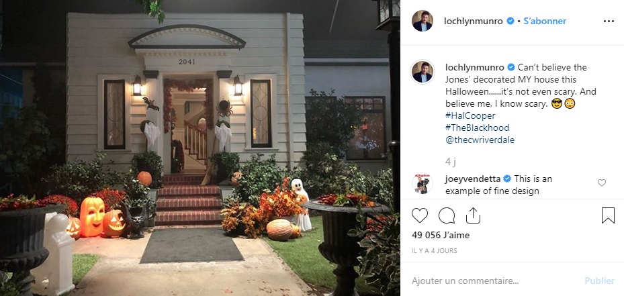The height and width of the screenshot is (296, 624).
Task: Open the #HalCooper hashtag
Action: 470,115
